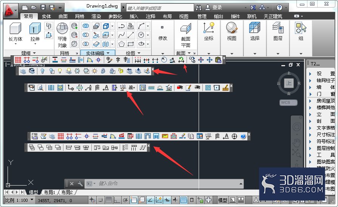The image size is (338, 207).
Task: Switch to the 渲染 ribbon tab
Action: point(96,16)
